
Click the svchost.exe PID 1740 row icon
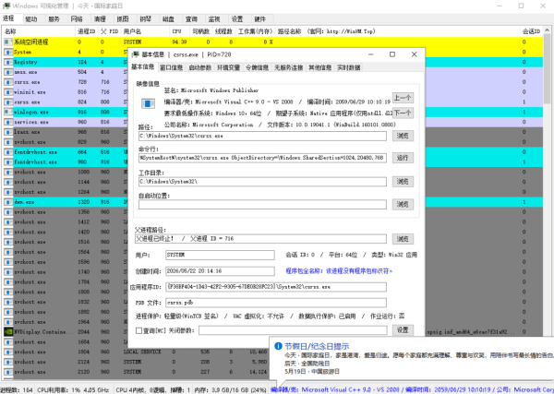click(x=8, y=272)
